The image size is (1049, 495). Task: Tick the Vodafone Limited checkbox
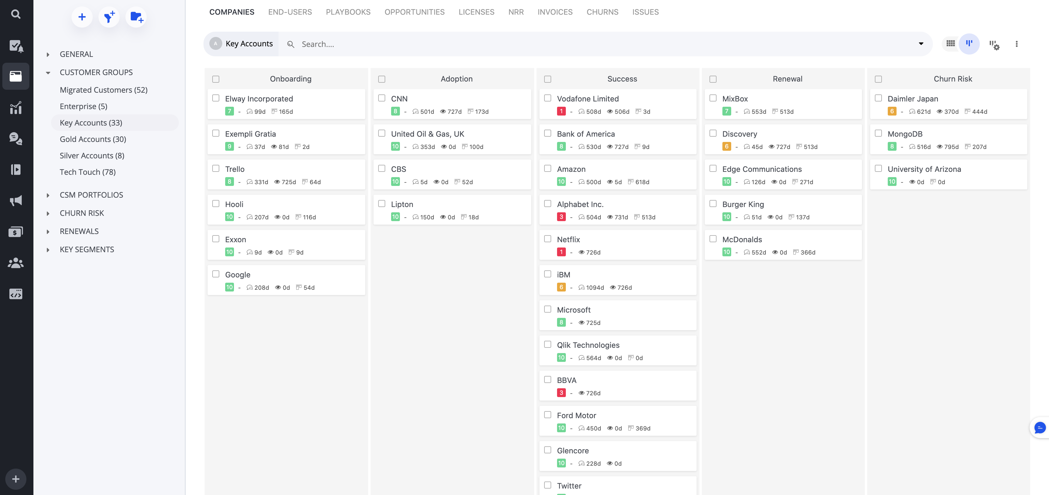click(x=548, y=98)
